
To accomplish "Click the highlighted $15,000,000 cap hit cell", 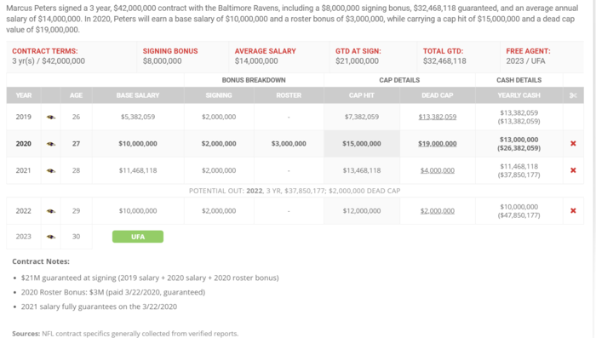I will pyautogui.click(x=362, y=143).
